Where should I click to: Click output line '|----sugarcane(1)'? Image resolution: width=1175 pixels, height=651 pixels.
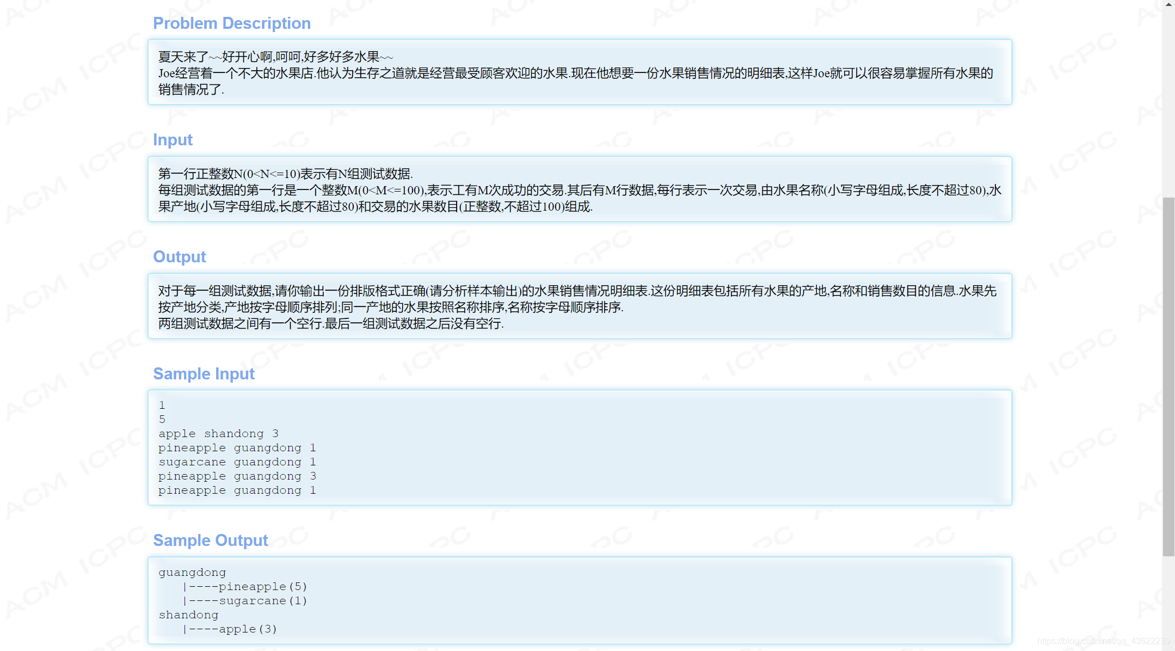click(x=245, y=601)
